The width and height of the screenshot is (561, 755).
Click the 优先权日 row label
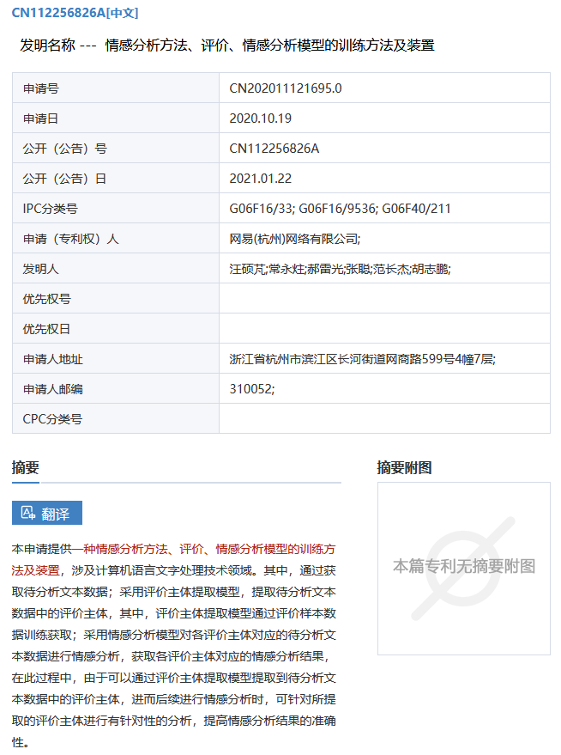point(46,329)
